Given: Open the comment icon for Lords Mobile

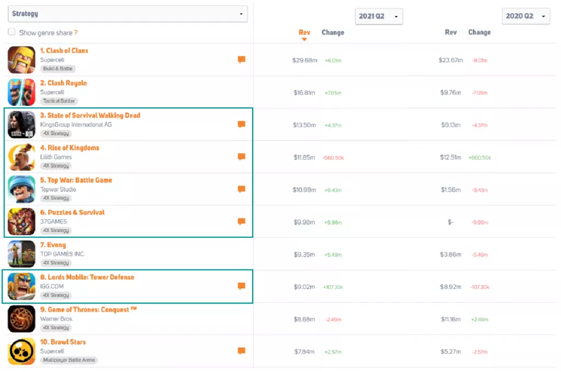Looking at the screenshot, I should tap(242, 286).
